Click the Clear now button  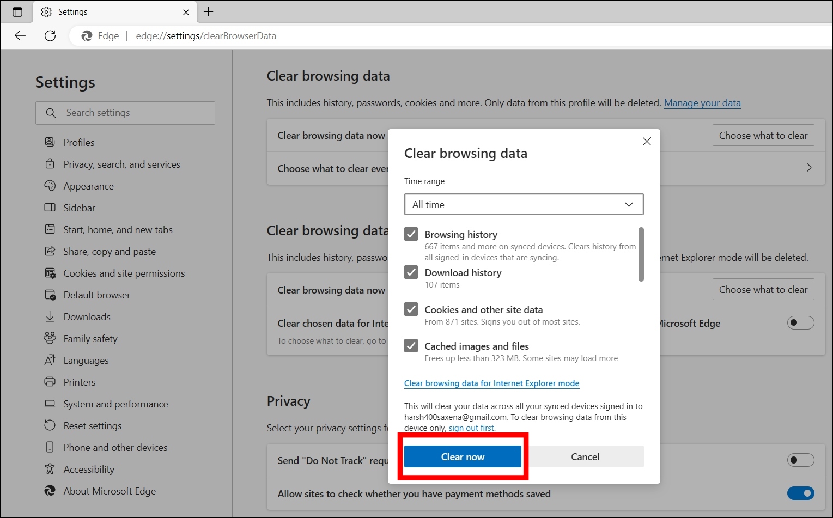(x=463, y=456)
